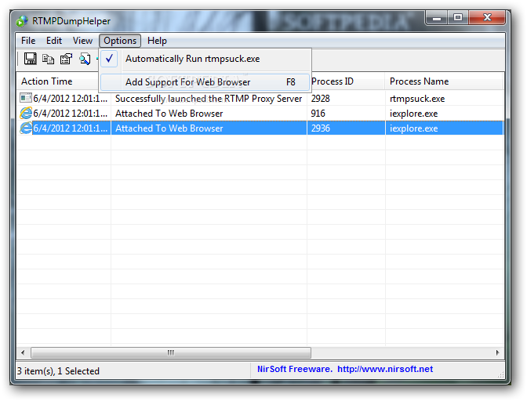
Task: Click the Internet Explorer icon in process 916 row
Action: click(x=26, y=113)
